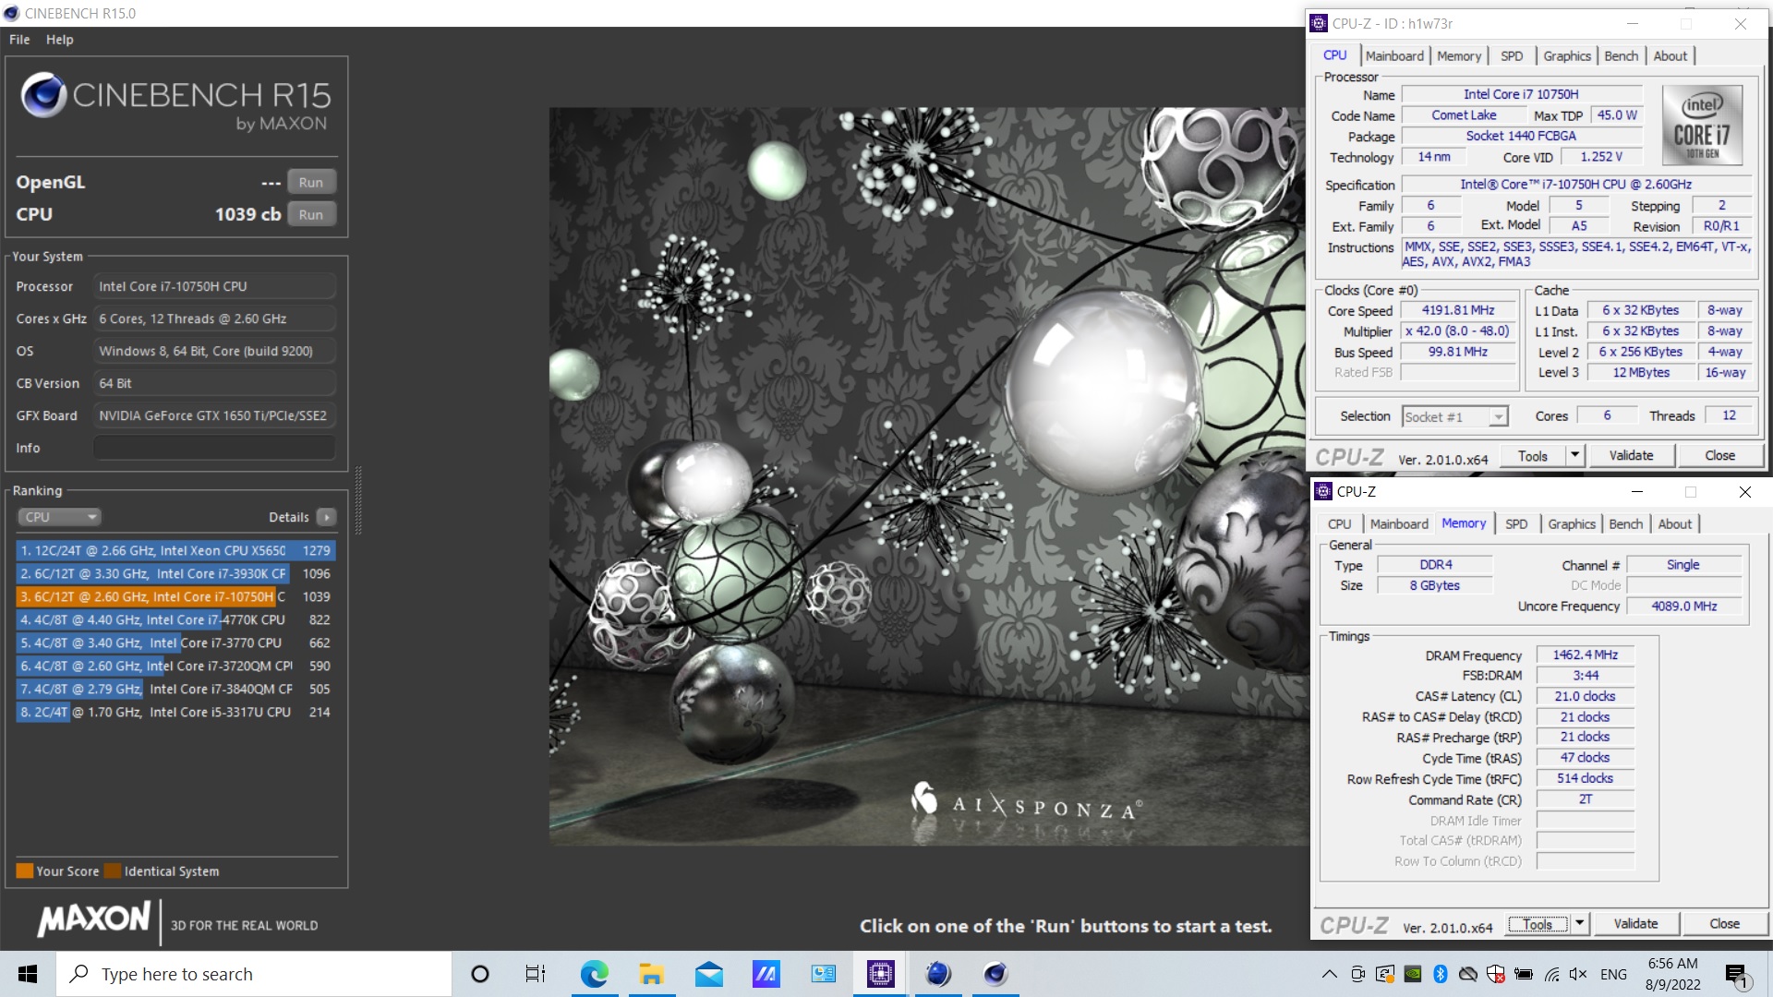Run the CPU benchmark test
1773x997 pixels.
(x=311, y=214)
